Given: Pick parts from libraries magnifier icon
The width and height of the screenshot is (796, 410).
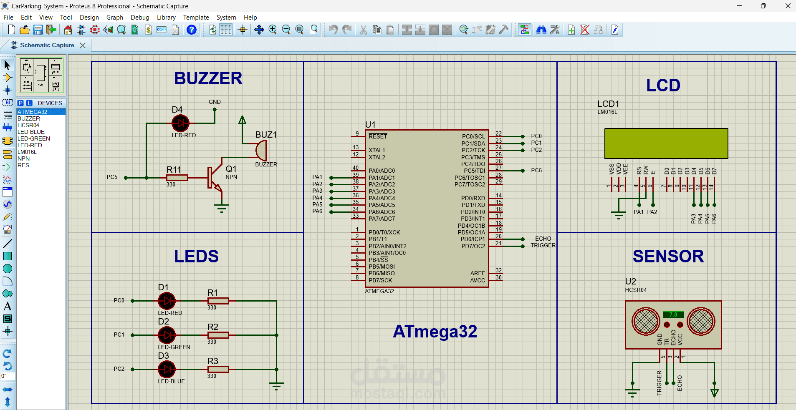Looking at the screenshot, I should click(463, 30).
